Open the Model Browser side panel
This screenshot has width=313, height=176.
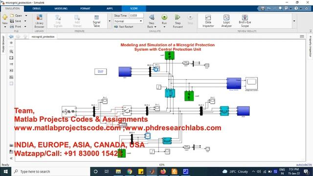[x=3, y=44]
